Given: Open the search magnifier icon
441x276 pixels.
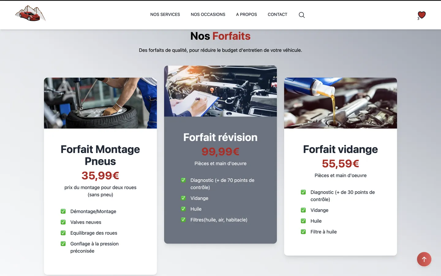Looking at the screenshot, I should tap(301, 15).
